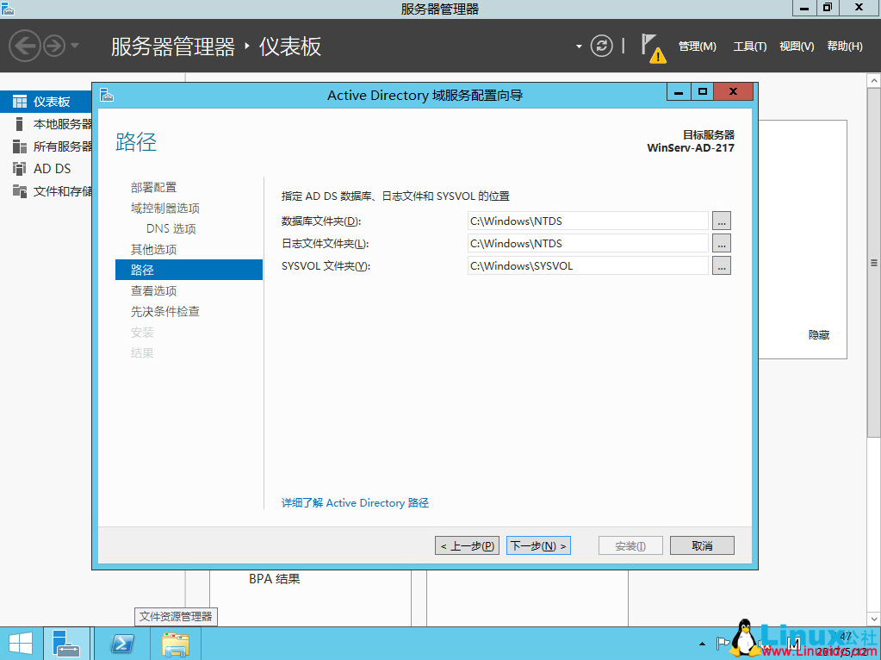This screenshot has height=660, width=881.
Task: Open File Explorer from the taskbar
Action: coord(176,643)
